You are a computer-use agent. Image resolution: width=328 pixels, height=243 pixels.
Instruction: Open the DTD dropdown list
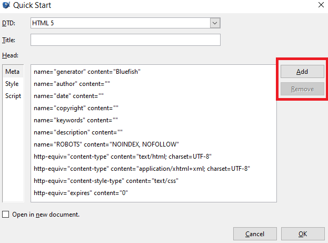pos(214,23)
